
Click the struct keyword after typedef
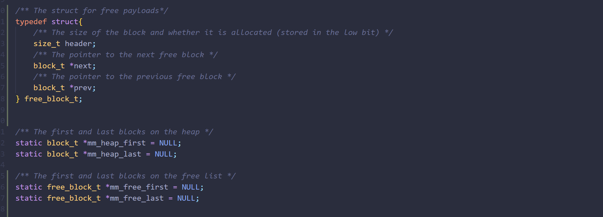tap(65, 22)
